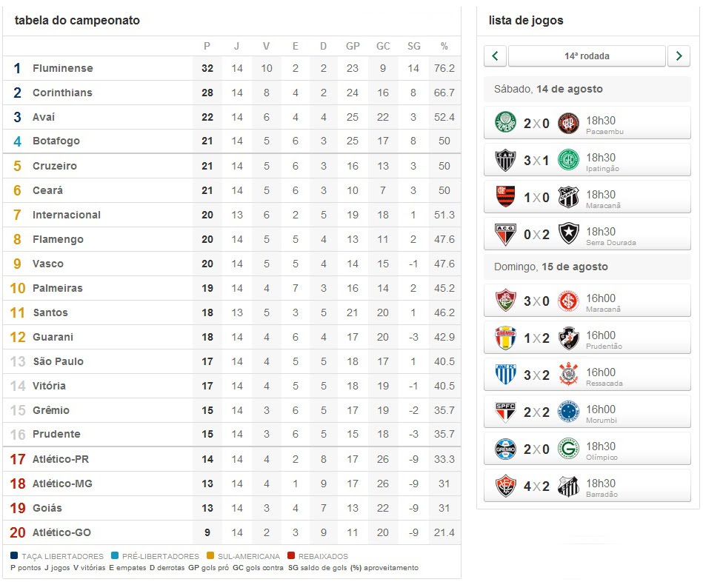Click the Taça Libertadores blue legend swatch
Screen dimensions: 703x582
(14, 555)
